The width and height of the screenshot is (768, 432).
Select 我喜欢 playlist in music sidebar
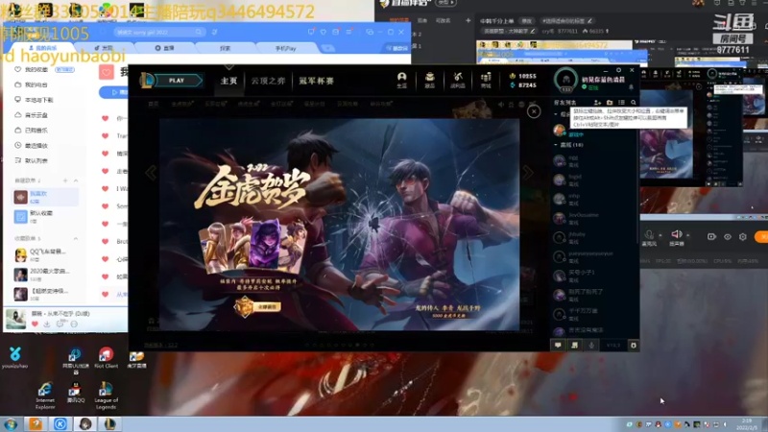pyautogui.click(x=45, y=197)
